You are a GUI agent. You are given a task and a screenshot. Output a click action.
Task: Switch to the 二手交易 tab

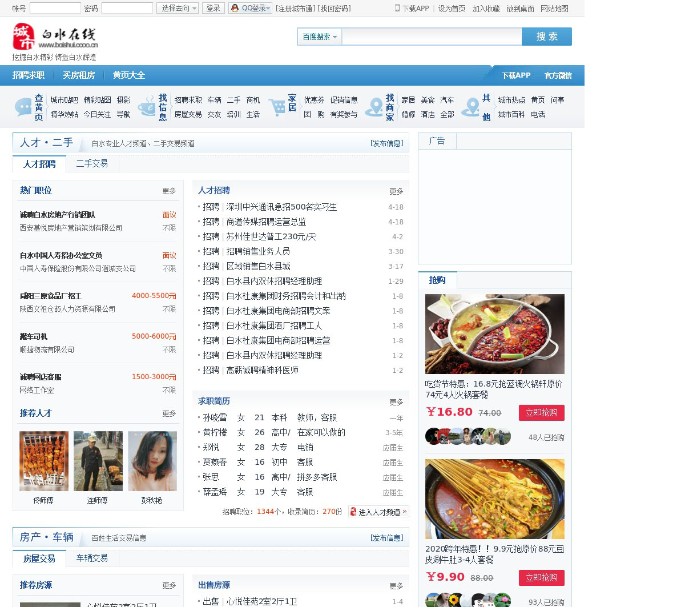pyautogui.click(x=92, y=163)
